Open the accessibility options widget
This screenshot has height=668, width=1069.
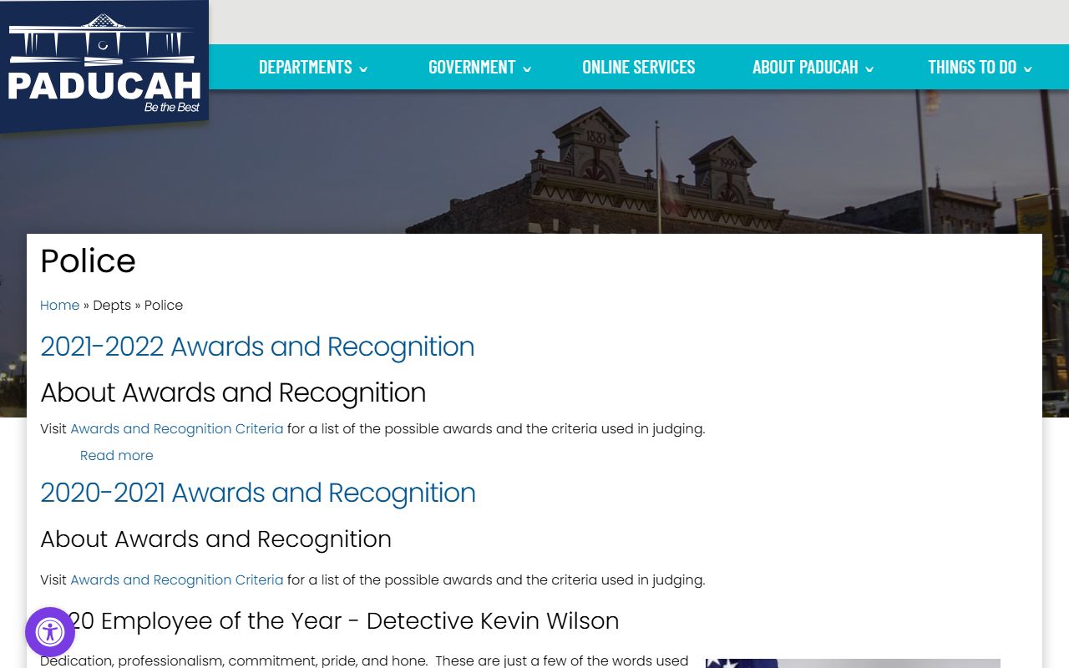point(50,632)
